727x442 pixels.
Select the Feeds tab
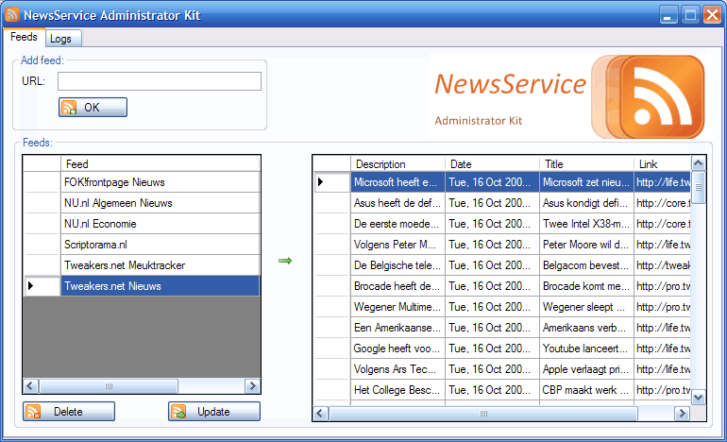pyautogui.click(x=25, y=37)
